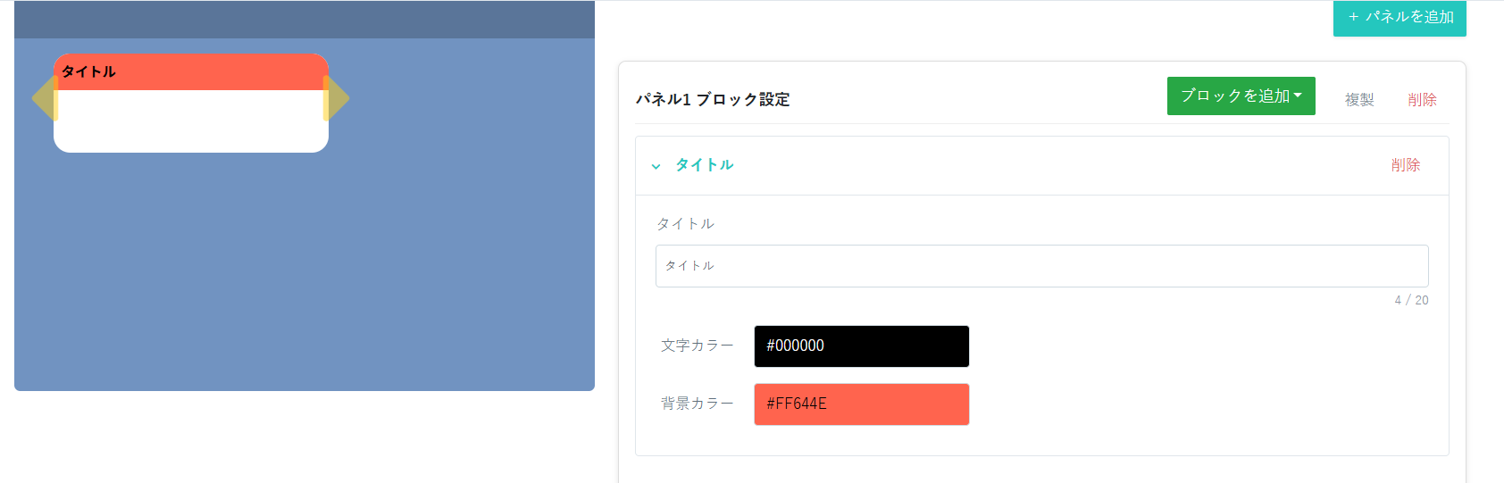Screen dimensions: 1504x483
Task: Click the パネル1 ブロック設定 heading
Action: click(713, 100)
